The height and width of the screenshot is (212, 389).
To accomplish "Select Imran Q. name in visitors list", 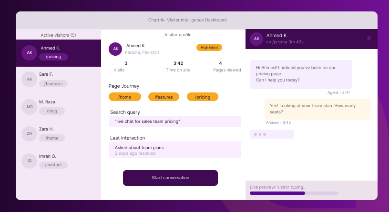I will click(x=47, y=156).
